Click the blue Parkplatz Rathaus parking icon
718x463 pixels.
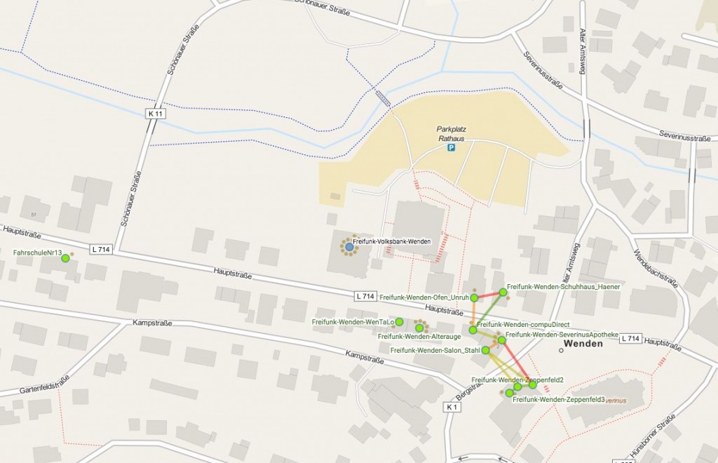pos(452,147)
